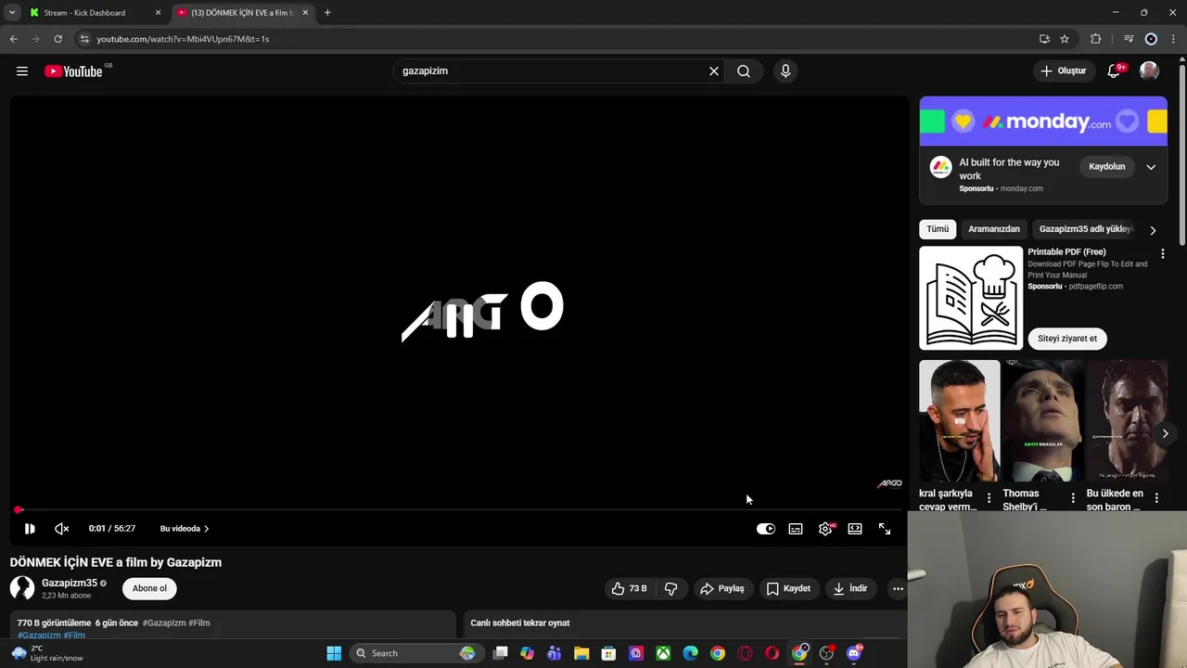Image resolution: width=1187 pixels, height=668 pixels.
Task: Go to the YouTube home logo
Action: click(x=73, y=71)
